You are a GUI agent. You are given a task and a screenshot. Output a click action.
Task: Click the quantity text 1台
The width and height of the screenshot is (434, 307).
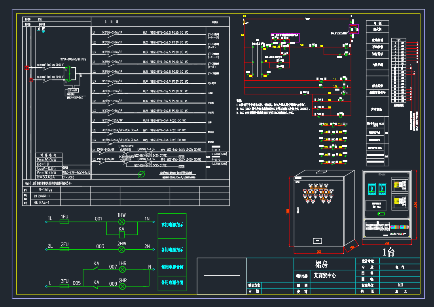point(389,252)
